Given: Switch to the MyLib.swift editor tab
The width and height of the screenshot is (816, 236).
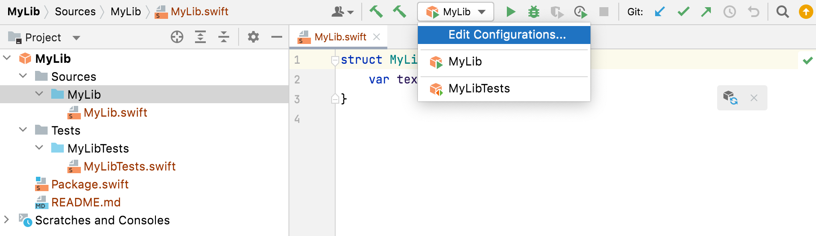Looking at the screenshot, I should coord(340,37).
